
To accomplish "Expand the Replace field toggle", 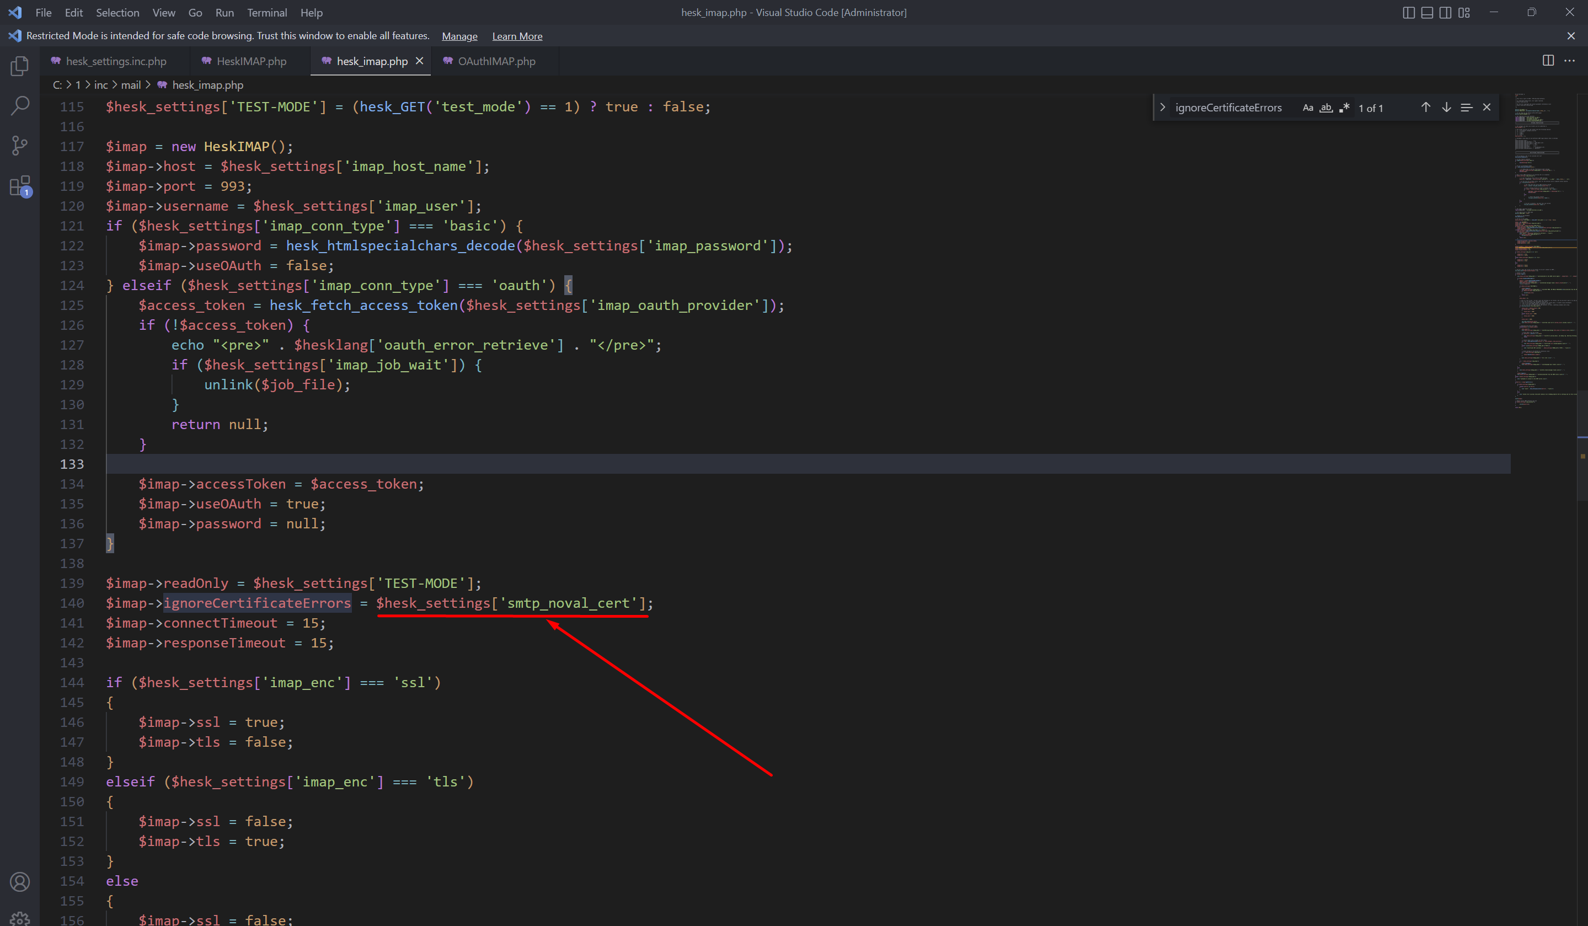I will pos(1163,108).
